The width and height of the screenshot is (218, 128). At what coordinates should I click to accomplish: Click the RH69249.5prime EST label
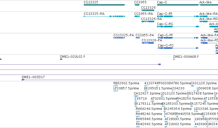(149, 109)
